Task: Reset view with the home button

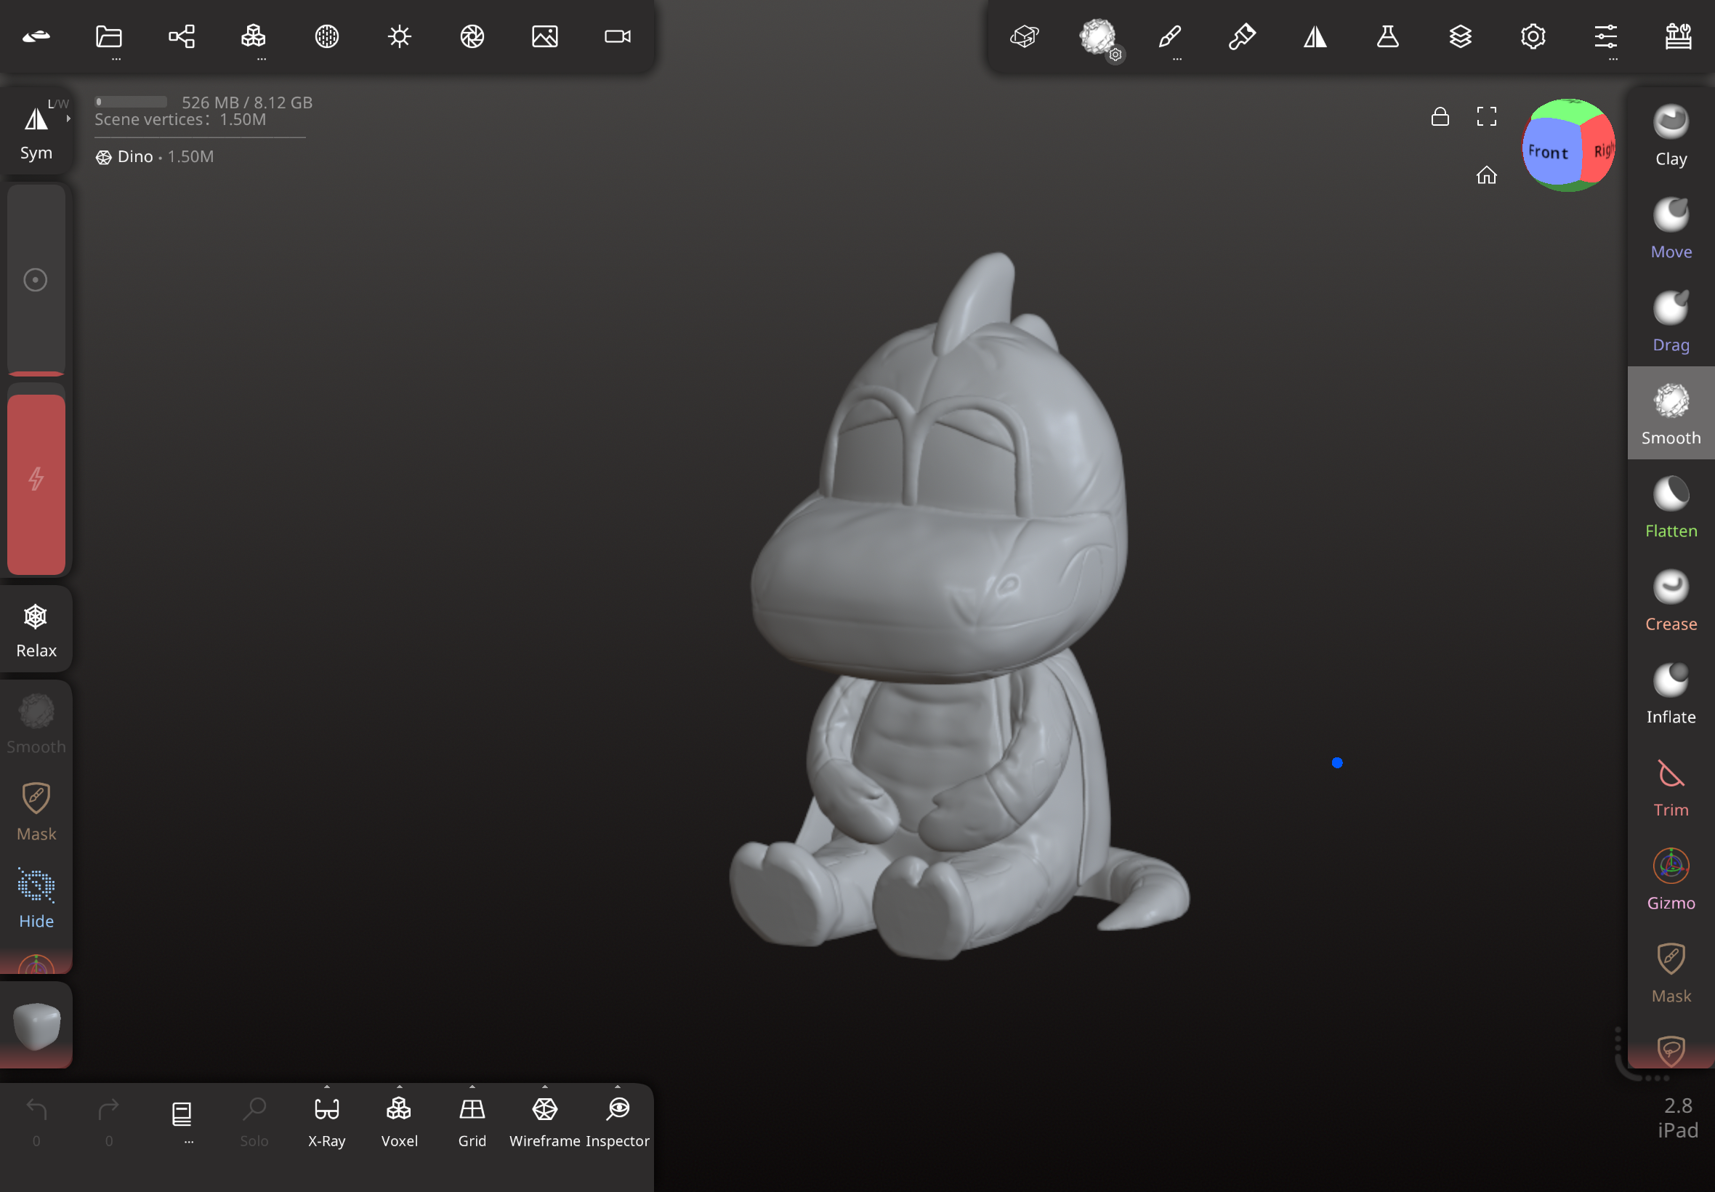Action: click(x=1486, y=174)
